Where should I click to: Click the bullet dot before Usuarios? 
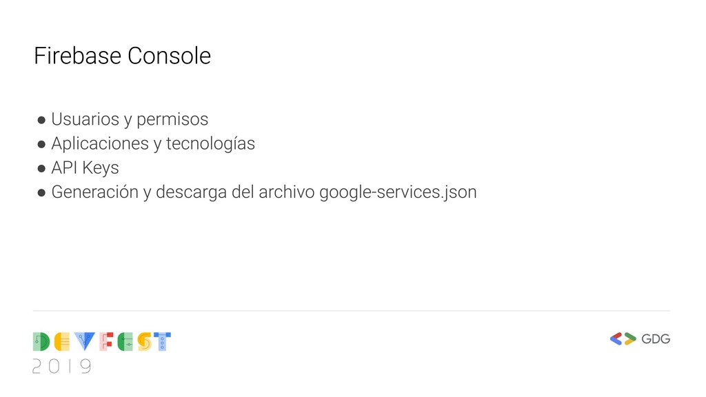41,120
